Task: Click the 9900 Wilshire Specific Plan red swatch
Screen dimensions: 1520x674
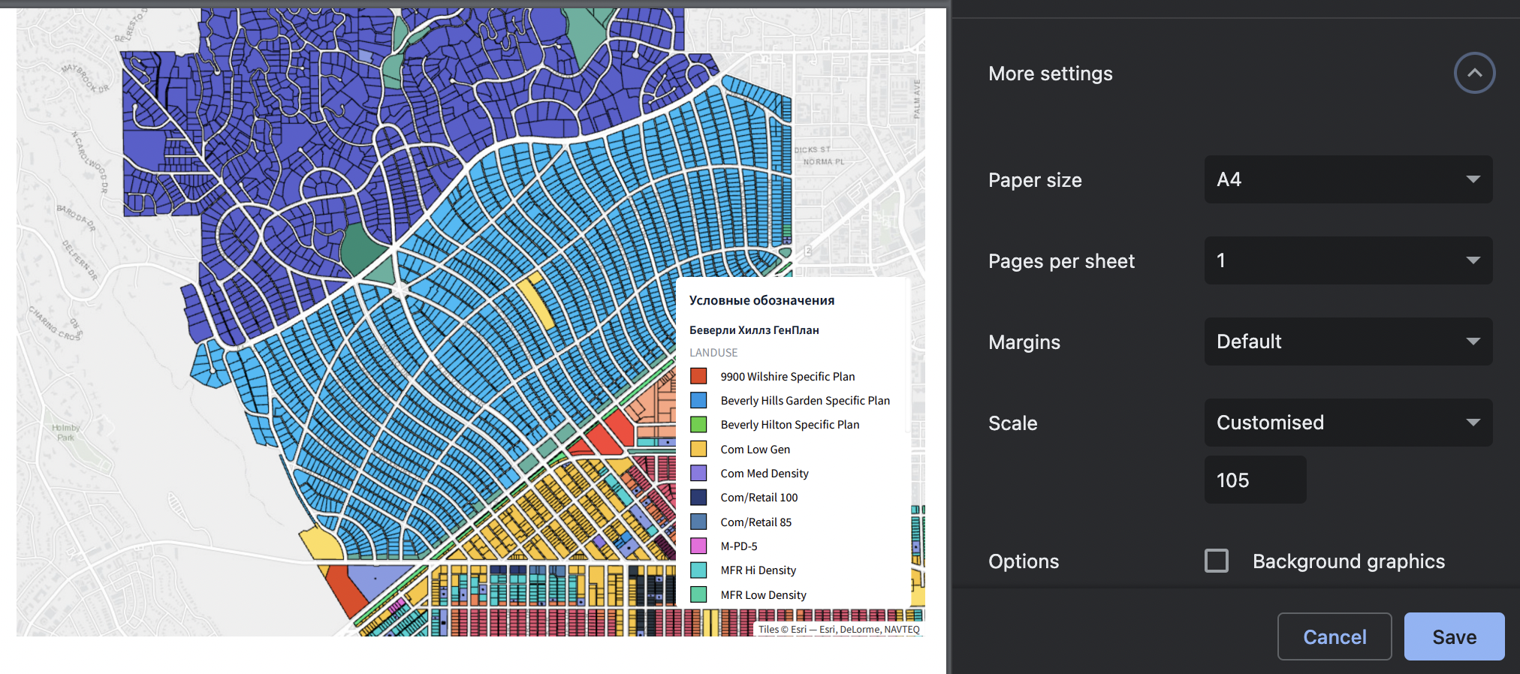Action: [x=698, y=376]
